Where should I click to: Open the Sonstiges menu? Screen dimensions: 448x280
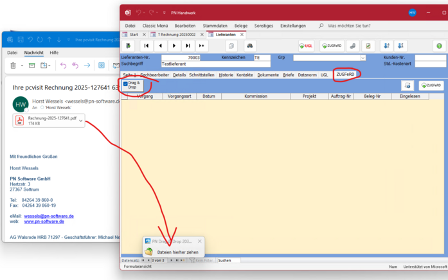pos(264,26)
